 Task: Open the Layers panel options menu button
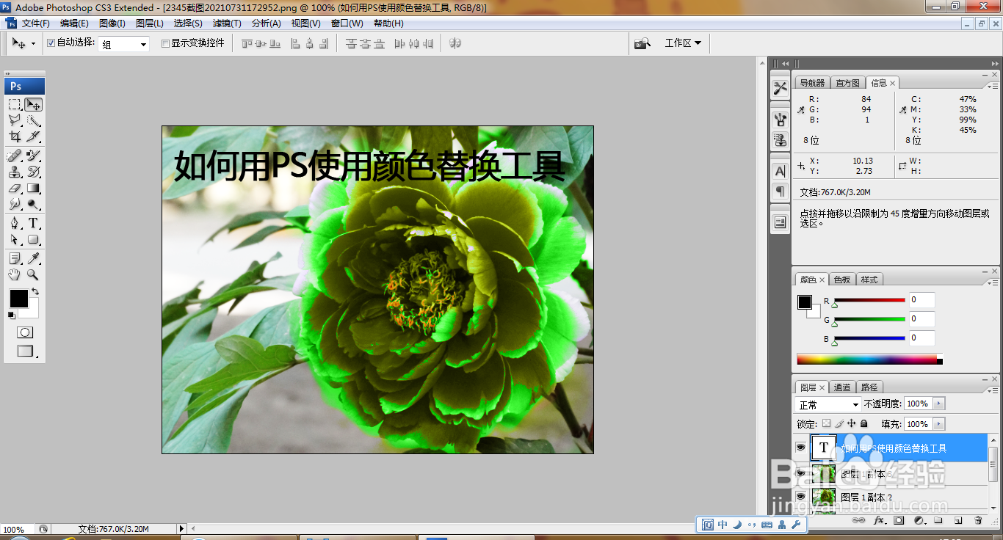click(x=993, y=391)
